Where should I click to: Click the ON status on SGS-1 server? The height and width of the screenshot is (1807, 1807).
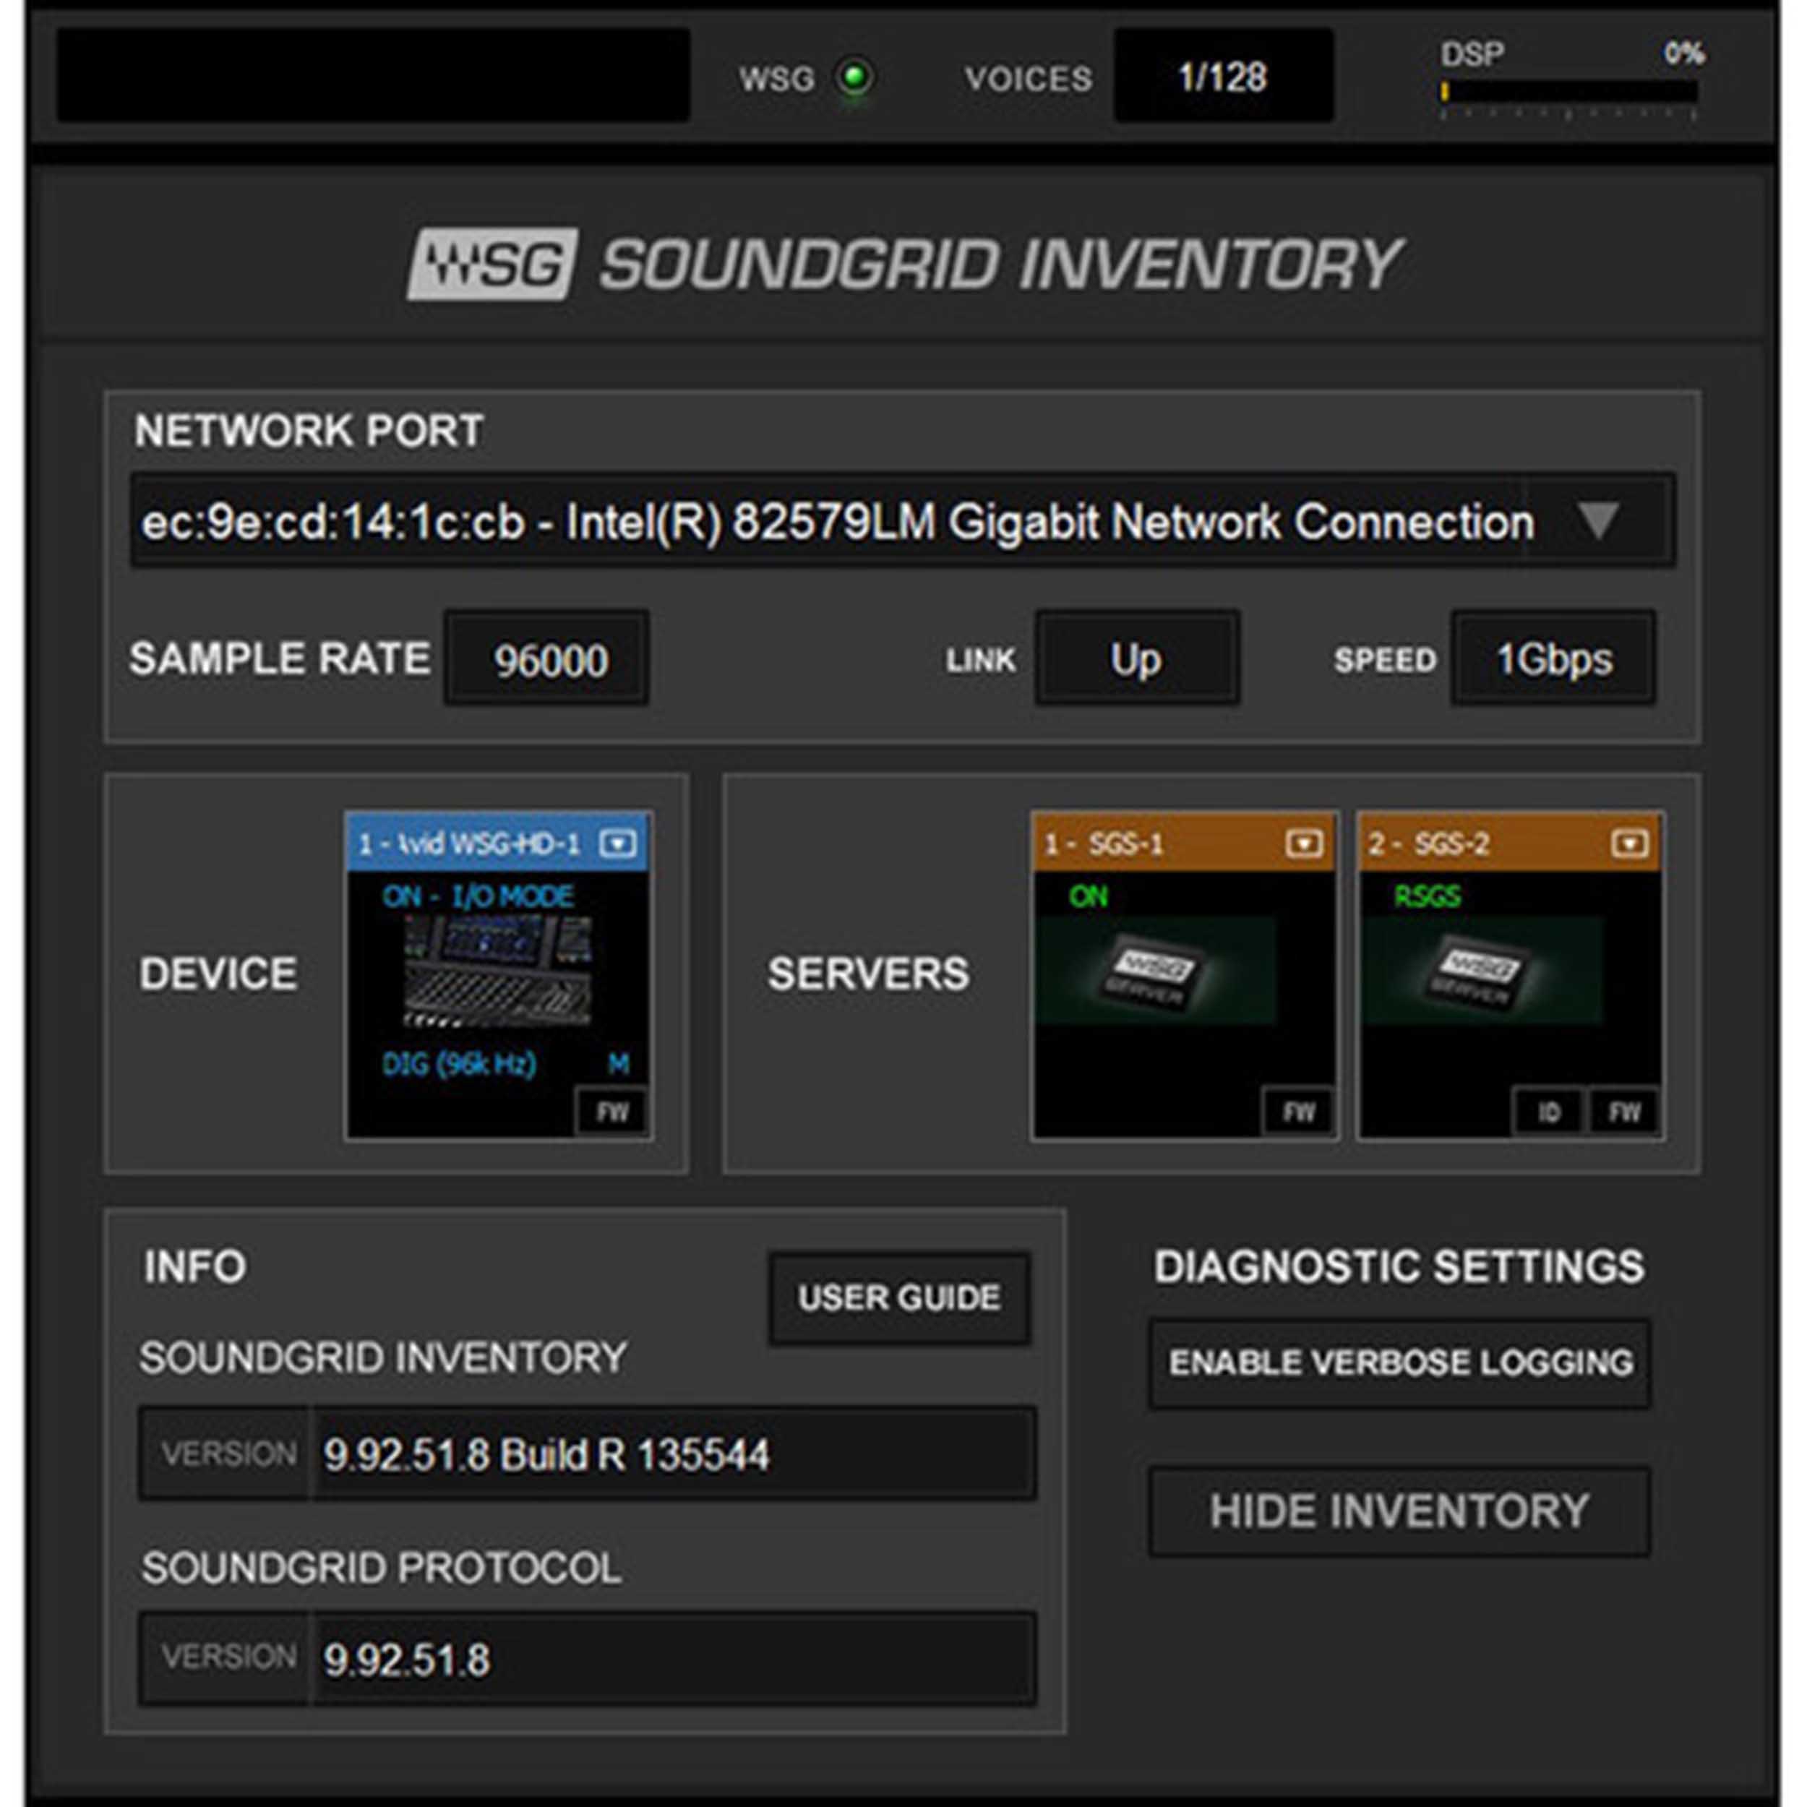coord(1088,896)
